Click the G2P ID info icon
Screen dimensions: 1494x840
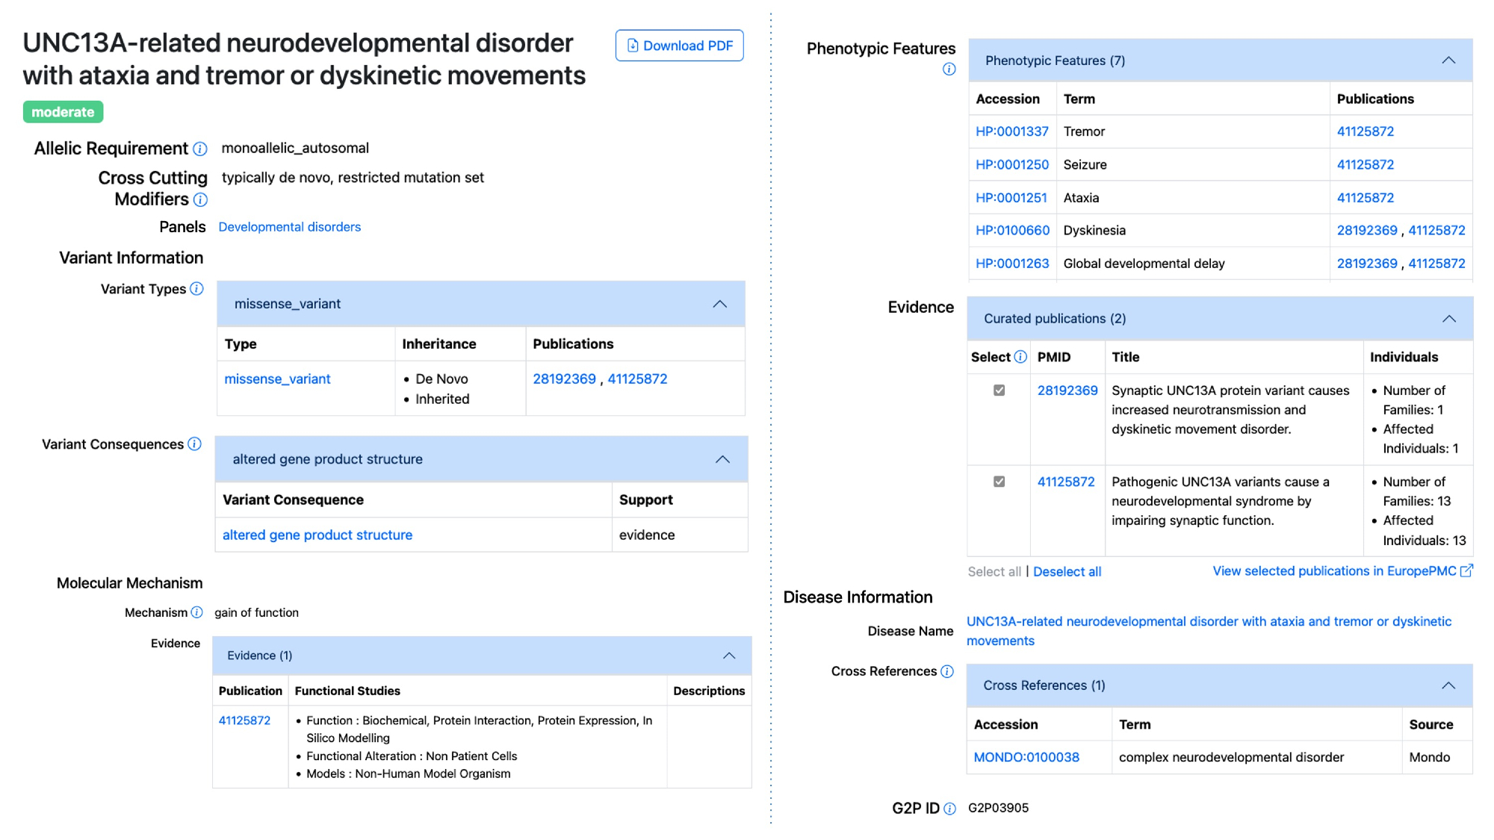[x=949, y=809]
